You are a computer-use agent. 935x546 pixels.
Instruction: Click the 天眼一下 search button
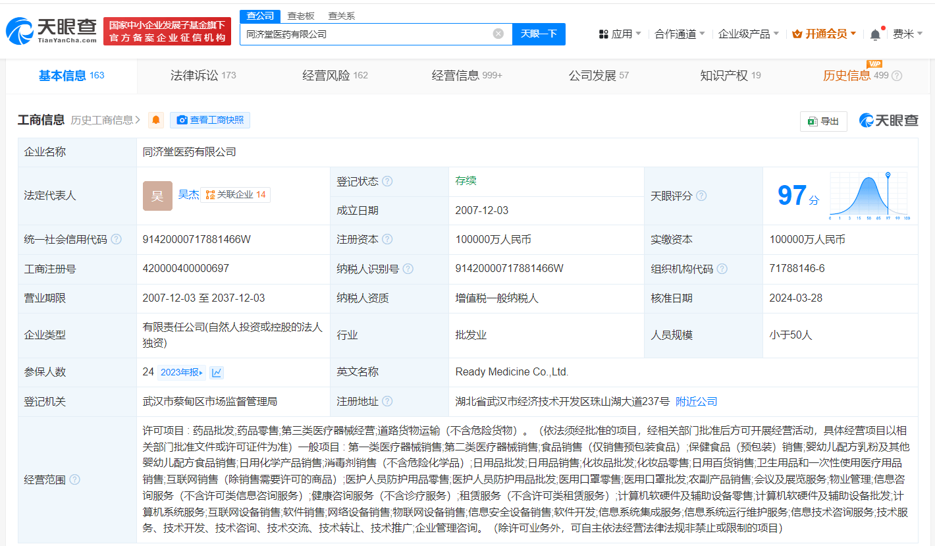click(539, 34)
